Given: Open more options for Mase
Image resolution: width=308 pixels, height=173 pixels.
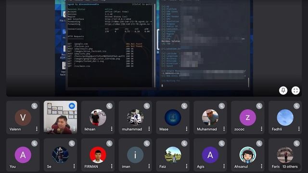Looking at the screenshot, I should point(187,129).
